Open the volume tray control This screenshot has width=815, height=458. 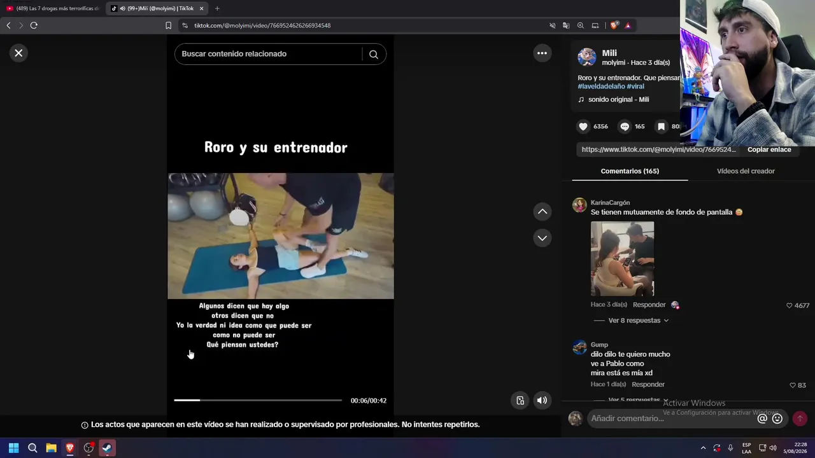(773, 448)
